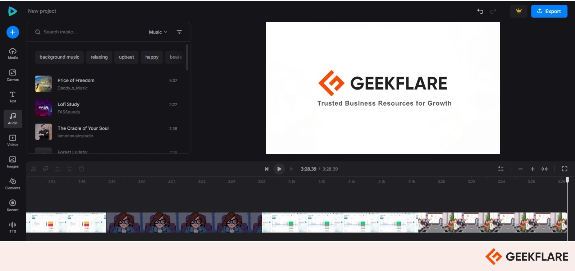Select the beats tag
The height and width of the screenshot is (271, 575).
175,57
